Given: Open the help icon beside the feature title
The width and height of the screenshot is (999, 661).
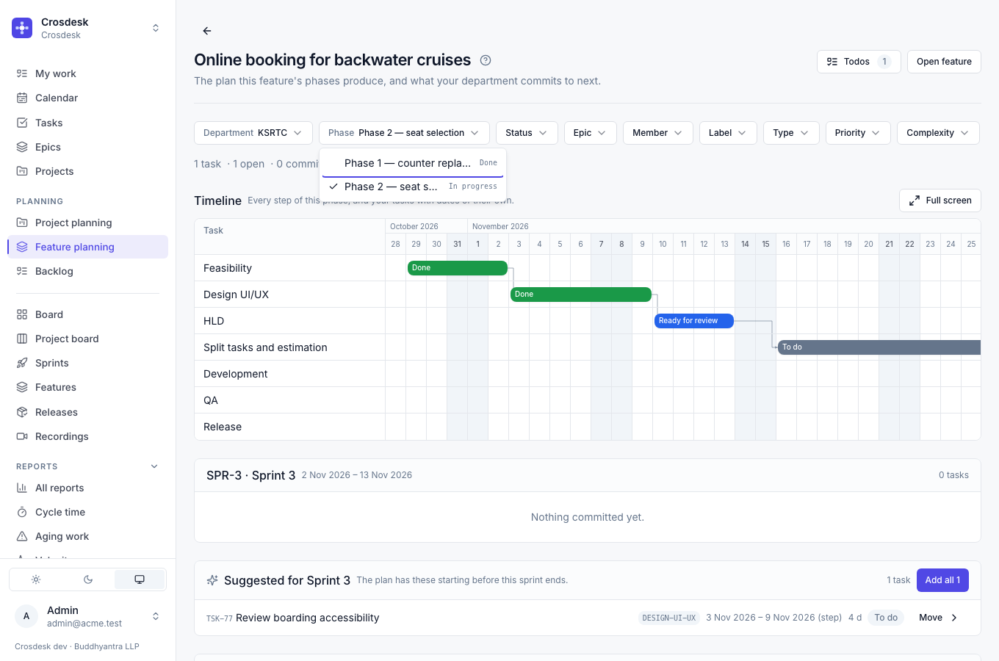Looking at the screenshot, I should click(x=486, y=60).
